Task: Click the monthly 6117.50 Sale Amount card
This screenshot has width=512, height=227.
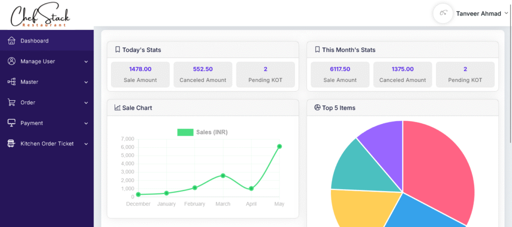Action: (340, 74)
